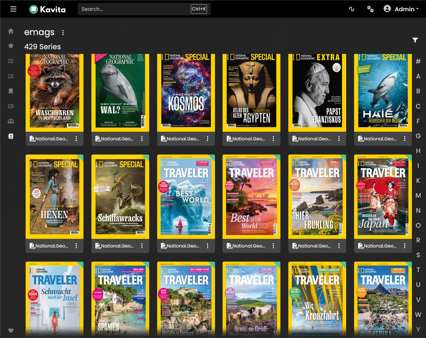Open the activity pulse icon in header

[x=352, y=9]
